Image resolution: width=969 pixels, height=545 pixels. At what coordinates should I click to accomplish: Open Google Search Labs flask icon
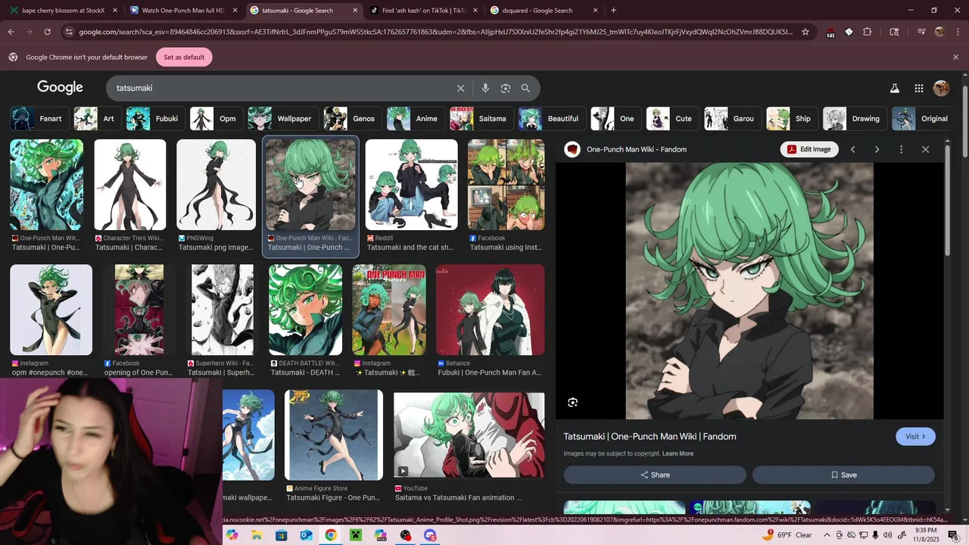(895, 88)
